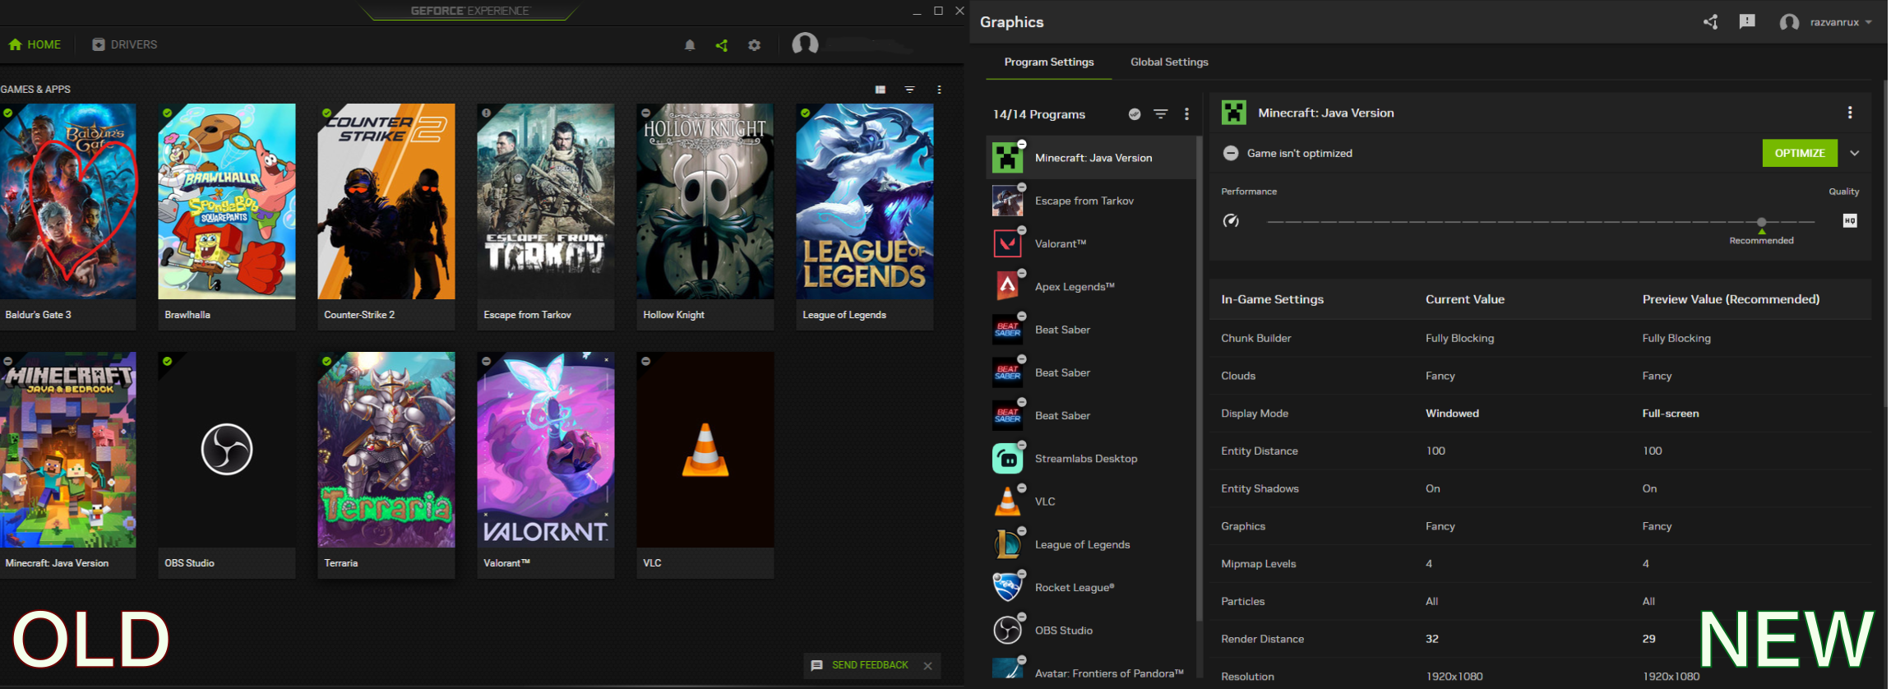This screenshot has height=689, width=1891.
Task: Open League of Legends game tile
Action: pyautogui.click(x=865, y=216)
